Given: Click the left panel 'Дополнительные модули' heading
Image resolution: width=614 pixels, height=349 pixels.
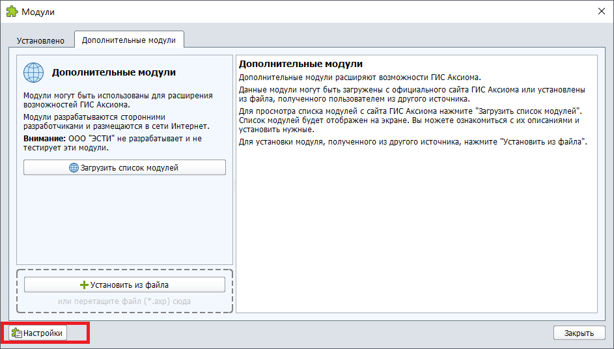Looking at the screenshot, I should [114, 72].
